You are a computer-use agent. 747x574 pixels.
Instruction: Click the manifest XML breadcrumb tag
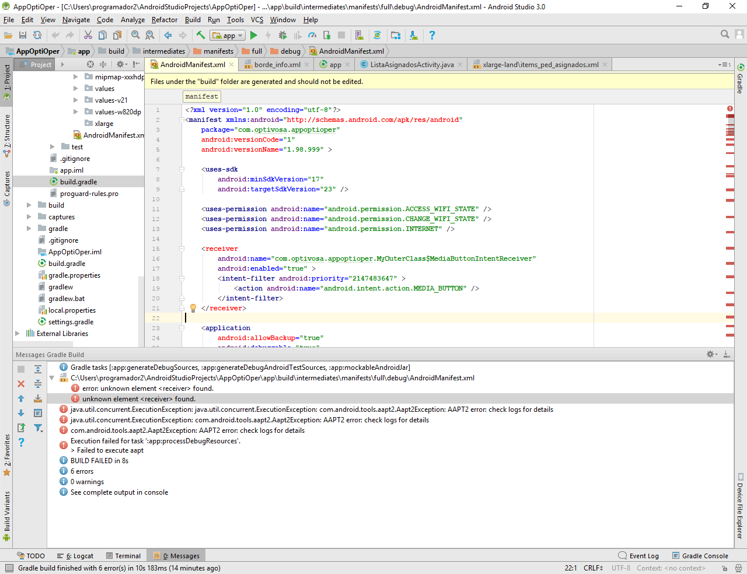[x=202, y=96]
